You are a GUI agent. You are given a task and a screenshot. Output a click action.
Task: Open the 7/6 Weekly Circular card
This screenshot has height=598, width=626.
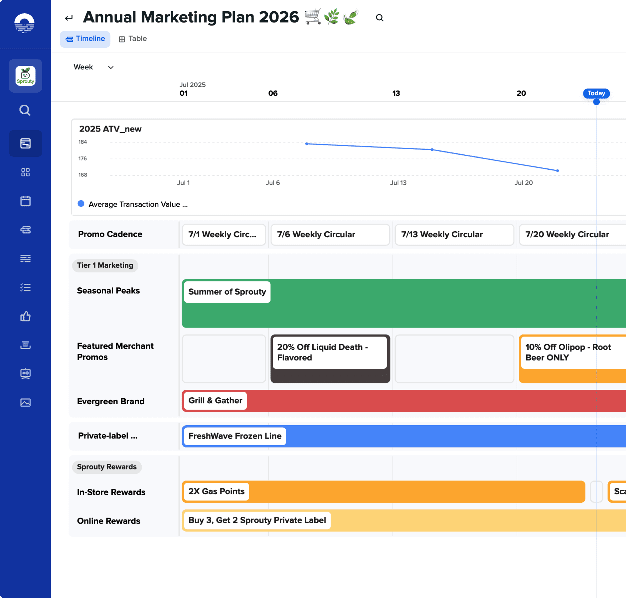330,235
